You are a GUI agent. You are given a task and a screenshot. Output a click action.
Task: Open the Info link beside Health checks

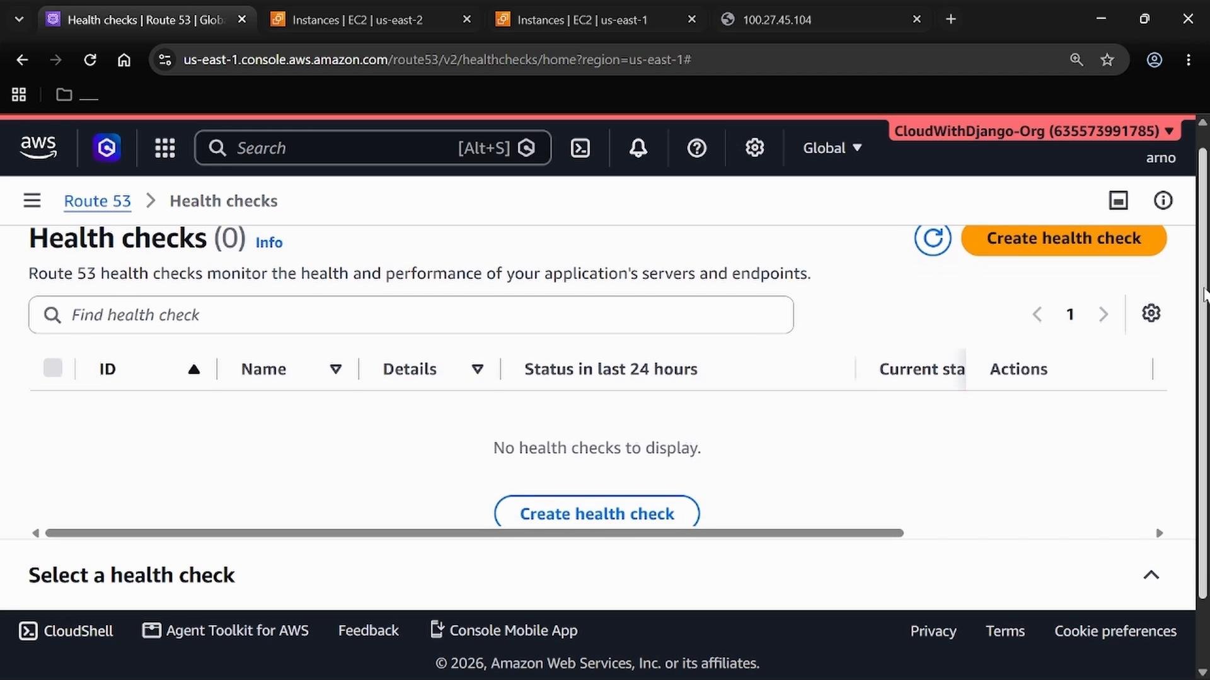point(269,242)
